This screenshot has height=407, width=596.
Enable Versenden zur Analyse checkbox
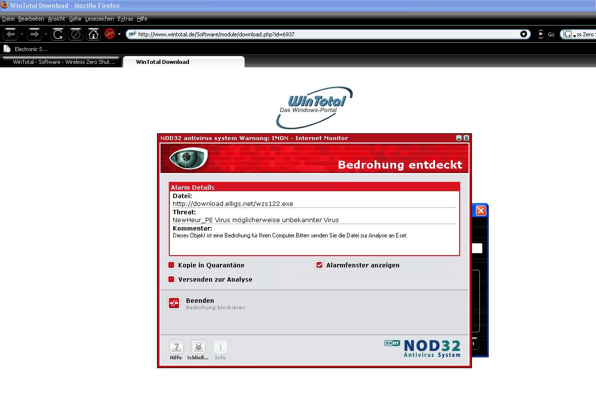pos(171,279)
